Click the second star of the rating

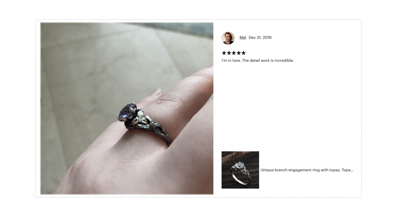[x=229, y=53]
